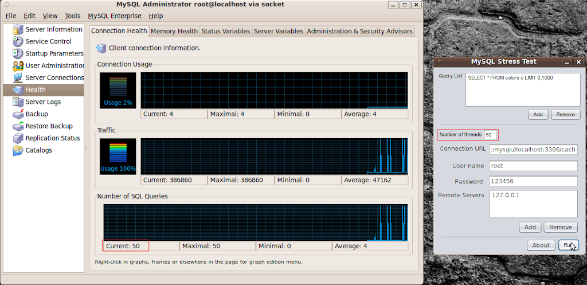Click Traffic 'Current: 386860' value
Screen dimensions: 587x285
click(x=174, y=180)
